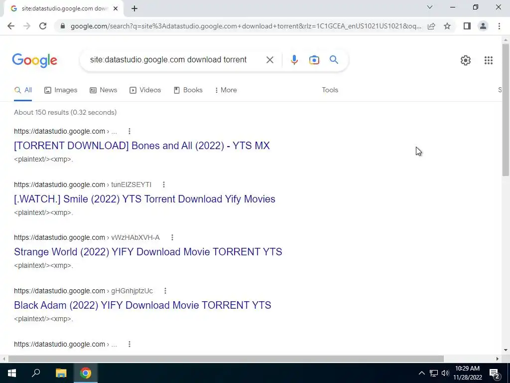The width and height of the screenshot is (510, 383).
Task: Open Google quick settings gear
Action: pos(466,60)
